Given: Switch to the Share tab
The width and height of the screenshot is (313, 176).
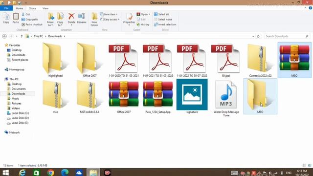Looking at the screenshot, I should [33, 8].
